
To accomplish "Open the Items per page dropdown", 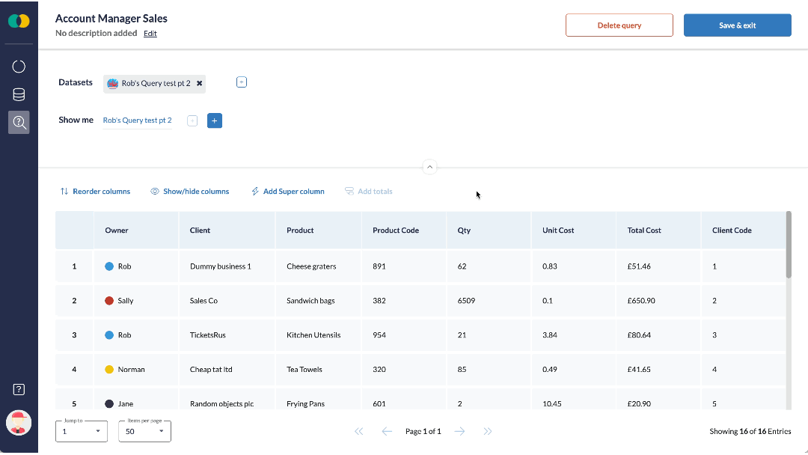I will pyautogui.click(x=144, y=431).
